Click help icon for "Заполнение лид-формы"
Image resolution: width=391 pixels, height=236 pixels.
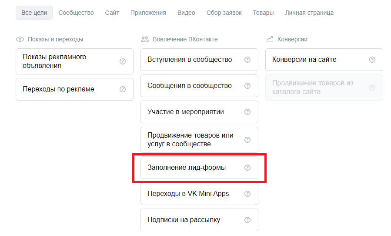point(247,168)
